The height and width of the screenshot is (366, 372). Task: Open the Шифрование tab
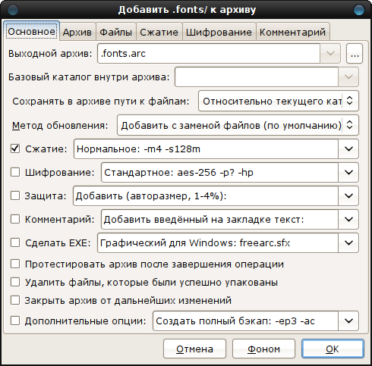(x=219, y=32)
